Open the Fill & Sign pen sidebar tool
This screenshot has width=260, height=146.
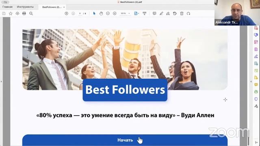coord(256,56)
